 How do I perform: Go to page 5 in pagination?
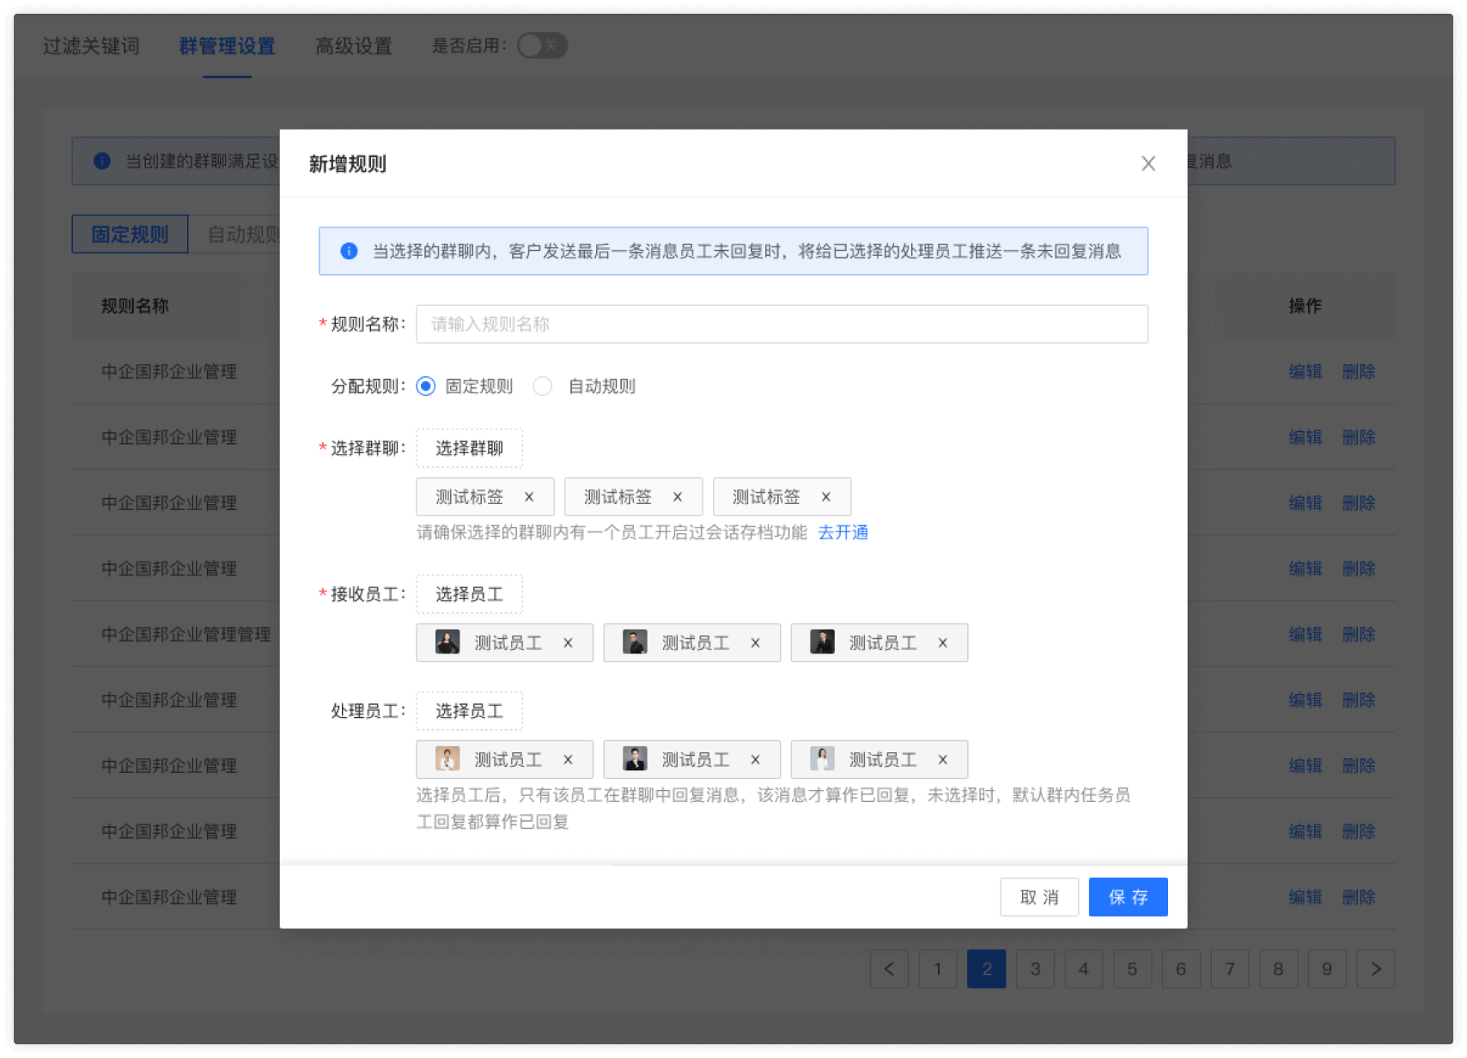(1132, 969)
